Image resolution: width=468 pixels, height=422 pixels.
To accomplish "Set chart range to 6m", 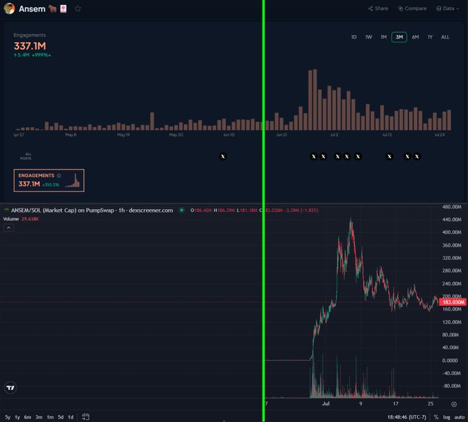I will pyautogui.click(x=28, y=417).
